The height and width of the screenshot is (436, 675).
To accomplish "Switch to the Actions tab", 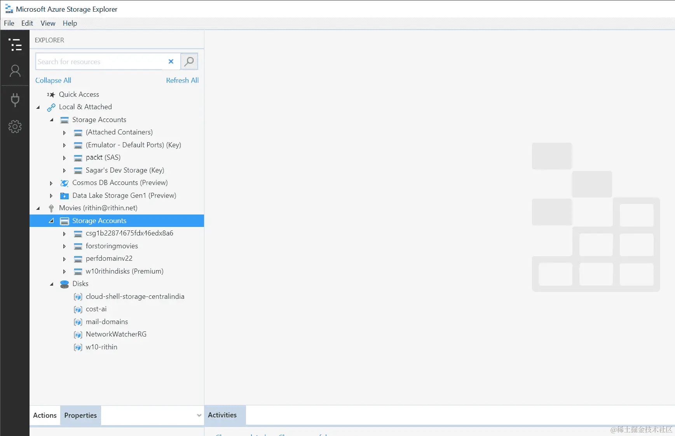I will (45, 415).
